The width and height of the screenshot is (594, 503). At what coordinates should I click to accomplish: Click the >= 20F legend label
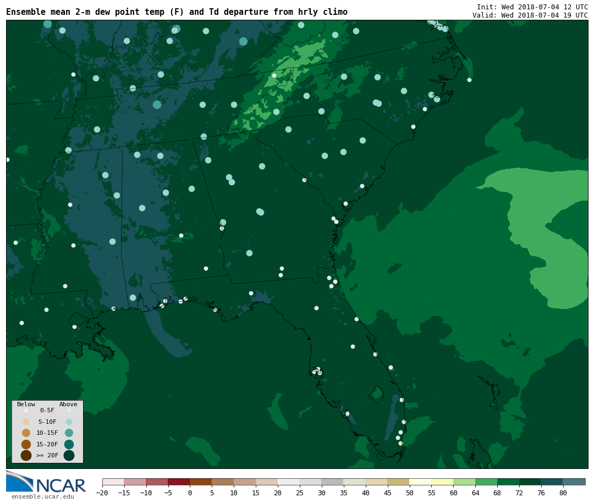tap(47, 455)
